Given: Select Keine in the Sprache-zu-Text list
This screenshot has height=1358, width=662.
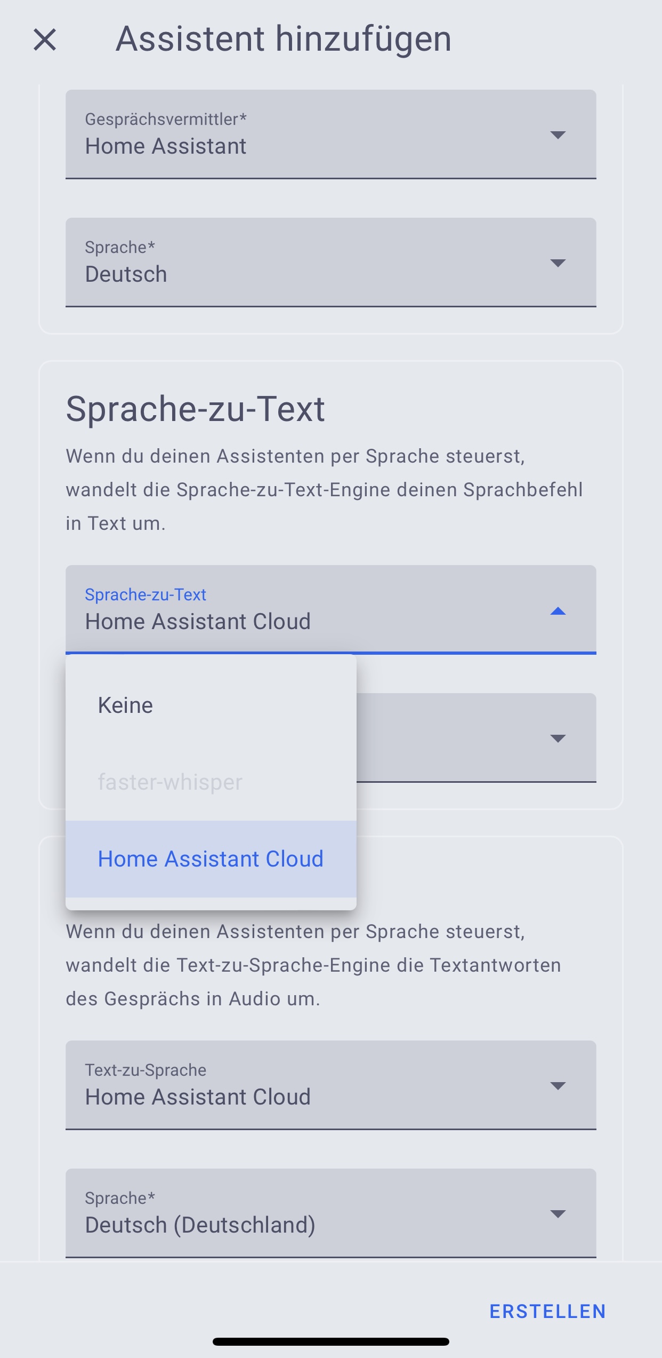Looking at the screenshot, I should [126, 704].
